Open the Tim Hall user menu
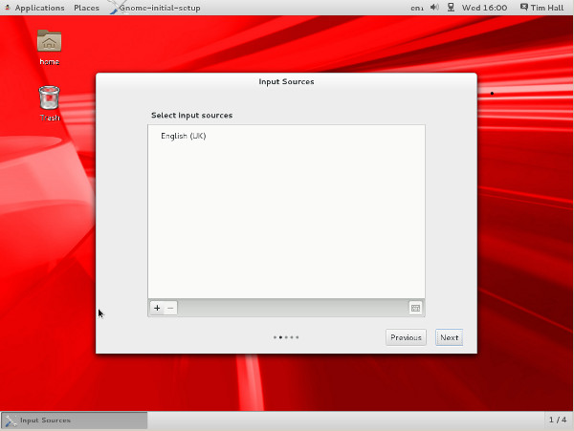Viewport: 574px width, 431px height. click(x=542, y=8)
